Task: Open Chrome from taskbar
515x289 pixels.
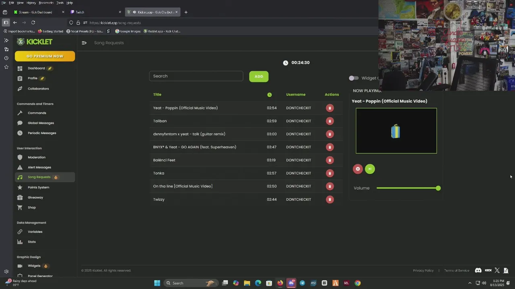Action: coord(357,283)
